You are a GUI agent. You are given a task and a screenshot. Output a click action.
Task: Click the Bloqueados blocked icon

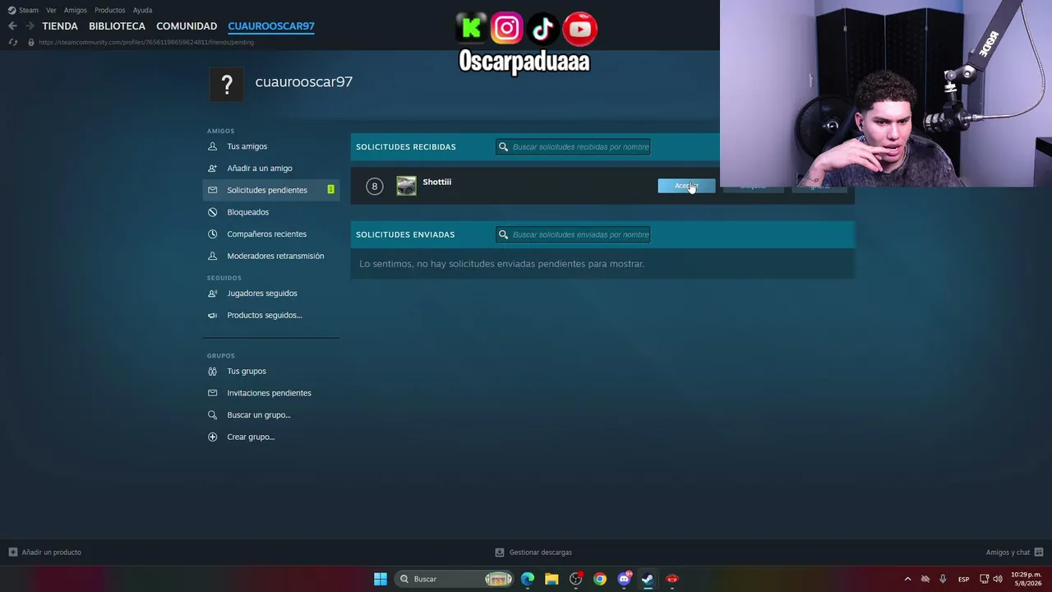[x=213, y=212]
